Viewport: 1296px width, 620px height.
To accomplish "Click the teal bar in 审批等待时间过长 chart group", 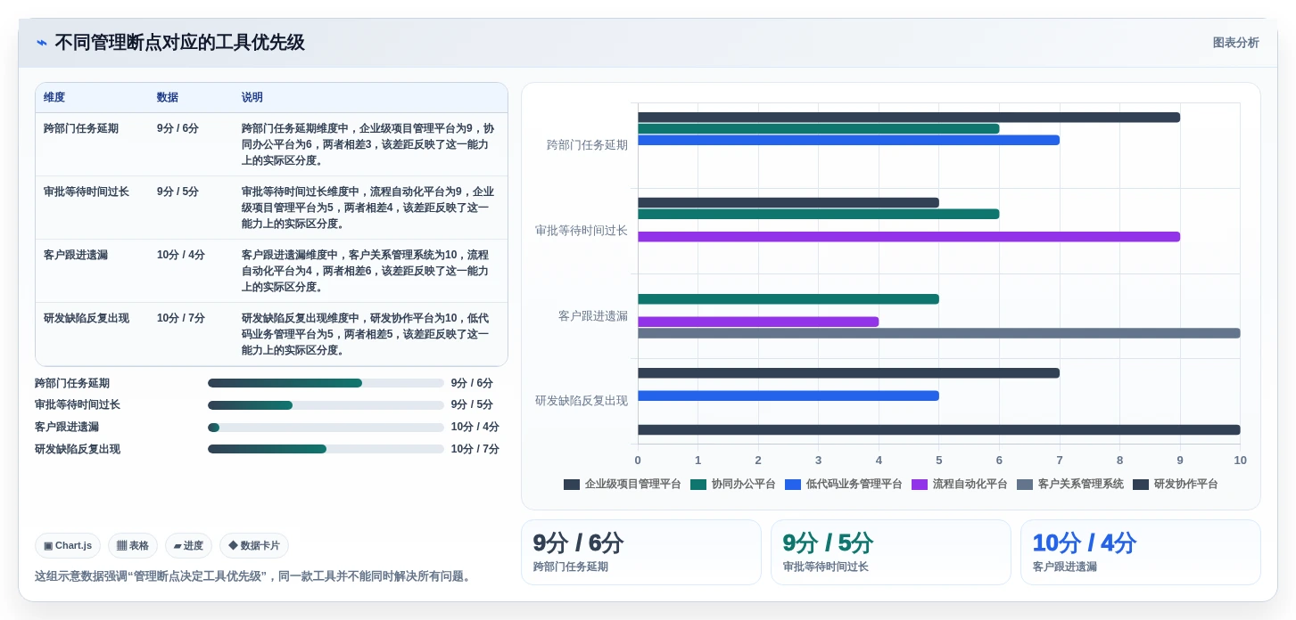I will (x=818, y=214).
